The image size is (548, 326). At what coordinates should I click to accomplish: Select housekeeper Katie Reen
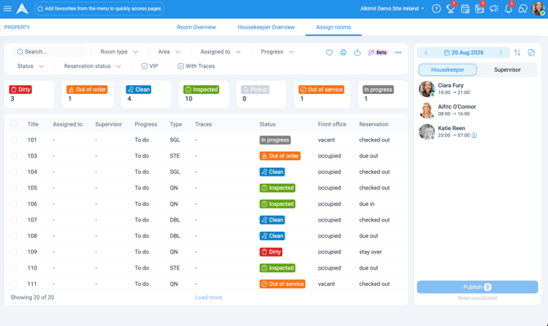(478, 132)
